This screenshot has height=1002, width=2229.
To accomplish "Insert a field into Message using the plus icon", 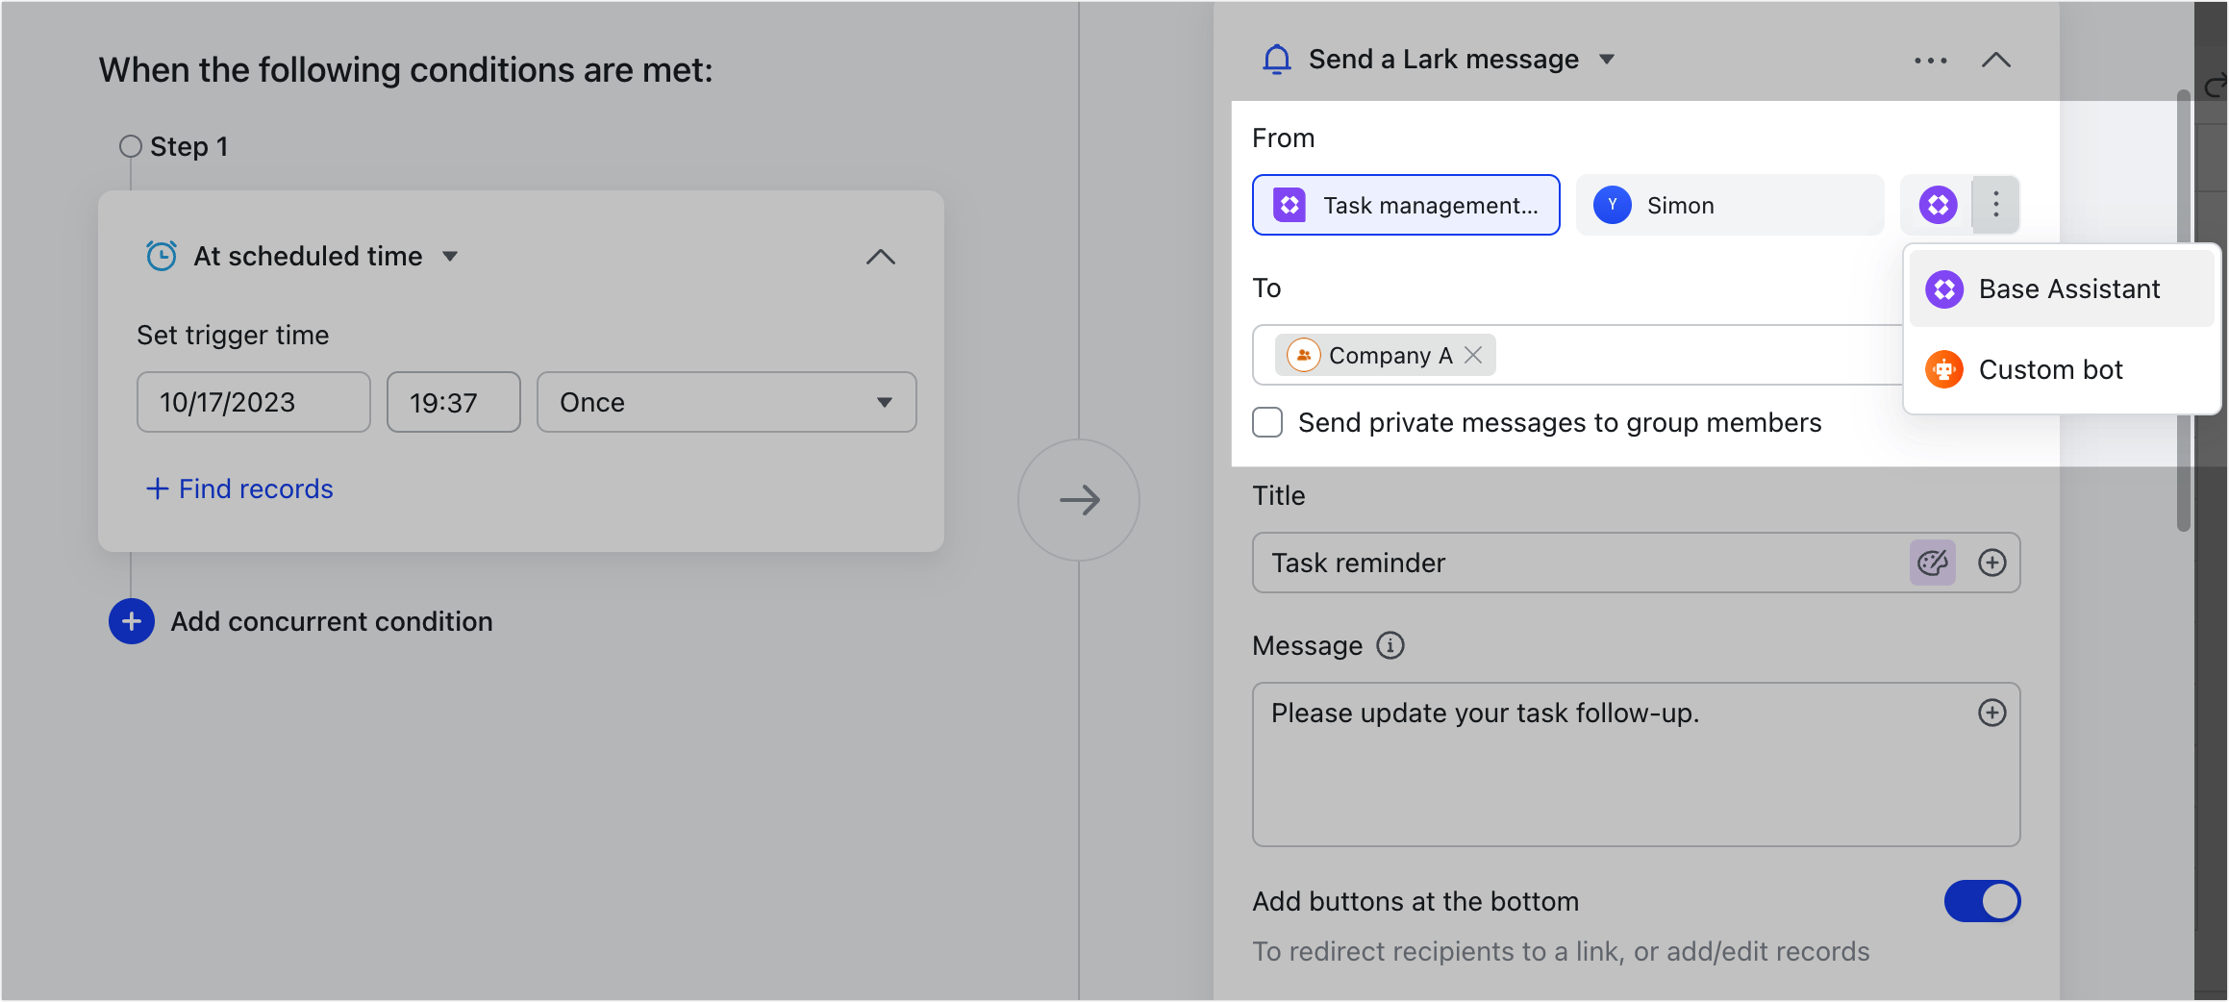I will 1992,713.
